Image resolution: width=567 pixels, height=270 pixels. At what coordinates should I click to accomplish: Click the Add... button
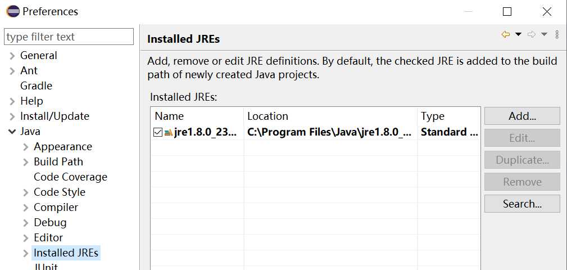(x=521, y=116)
